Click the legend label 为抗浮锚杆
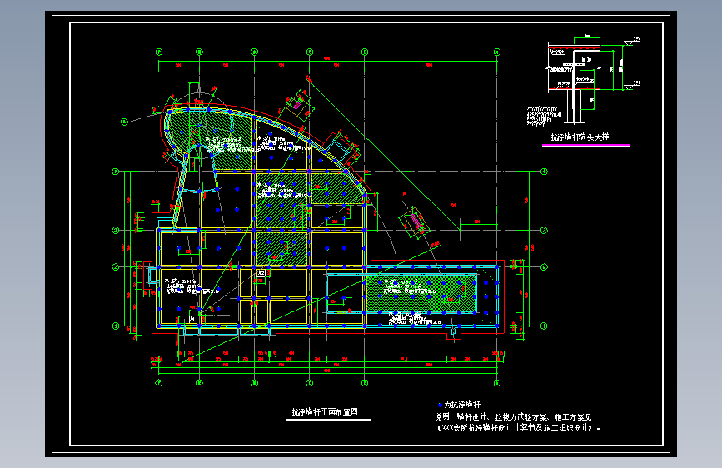The width and height of the screenshot is (722, 468). [x=462, y=405]
